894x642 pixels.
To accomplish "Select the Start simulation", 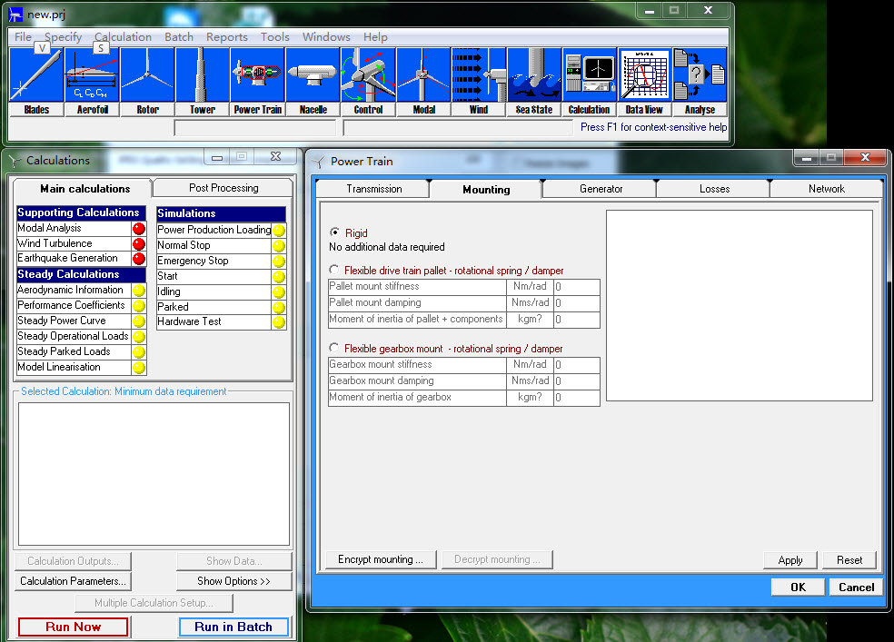I will point(214,276).
